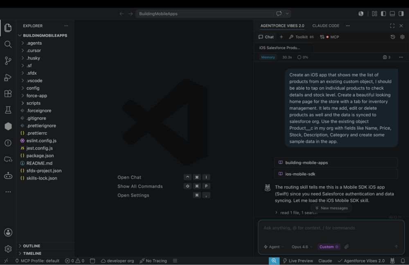Open the building-mobile-apps skill
The width and height of the screenshot is (409, 265).
coord(336,163)
